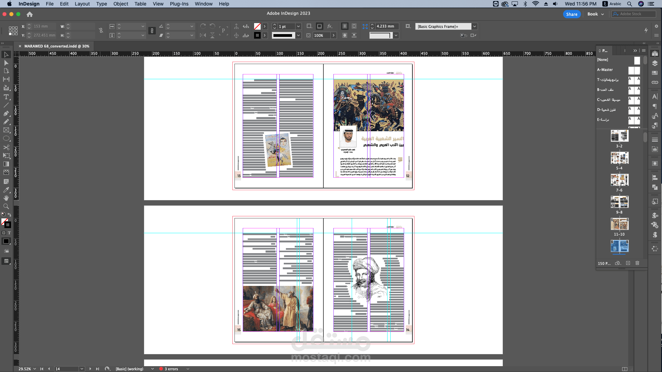Expand the object style dropdown

coord(475,27)
